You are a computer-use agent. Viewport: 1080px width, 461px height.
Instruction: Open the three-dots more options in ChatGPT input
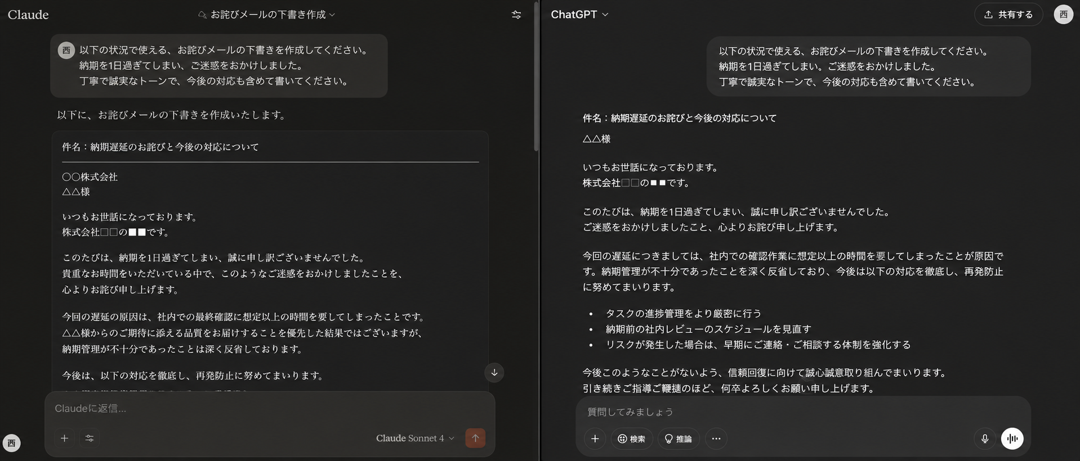[x=716, y=439]
